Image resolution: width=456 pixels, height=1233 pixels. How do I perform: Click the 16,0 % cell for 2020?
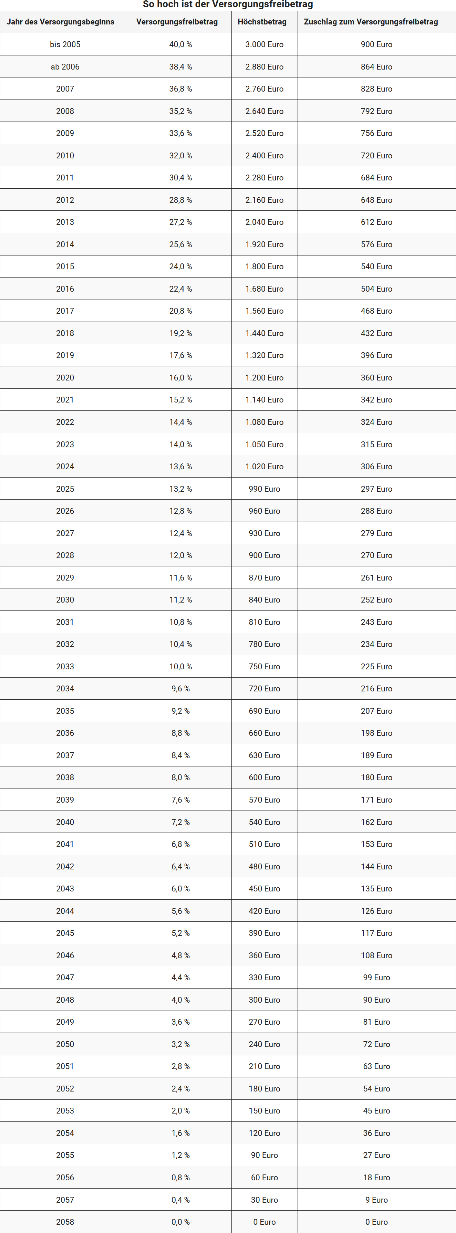180,378
